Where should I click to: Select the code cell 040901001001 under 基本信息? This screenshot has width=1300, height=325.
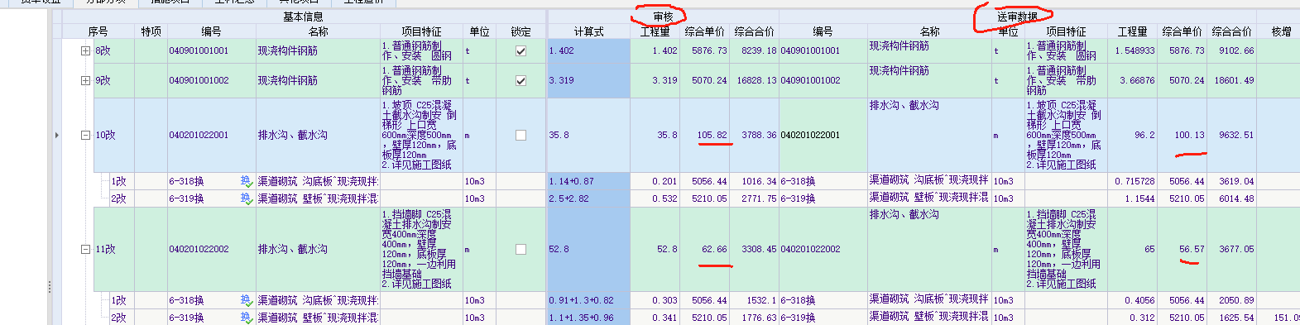pyautogui.click(x=211, y=50)
